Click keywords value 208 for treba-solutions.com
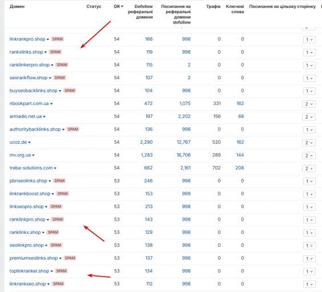The width and height of the screenshot is (322, 292). click(240, 168)
